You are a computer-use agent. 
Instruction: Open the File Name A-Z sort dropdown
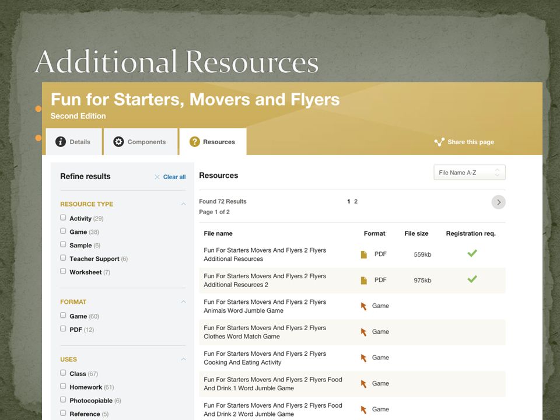[469, 173]
